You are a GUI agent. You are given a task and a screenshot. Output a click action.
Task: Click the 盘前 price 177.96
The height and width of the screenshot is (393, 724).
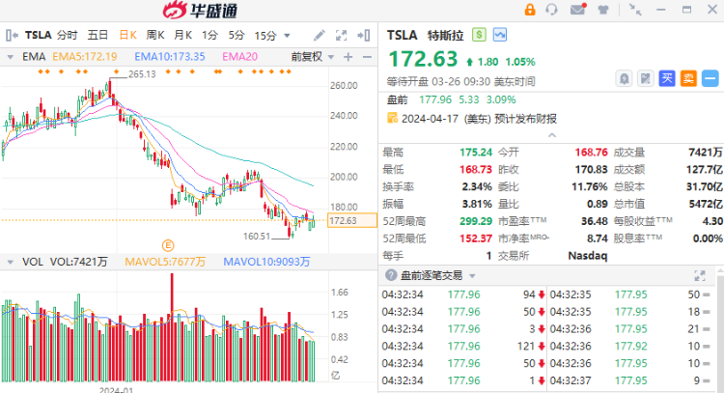click(435, 99)
